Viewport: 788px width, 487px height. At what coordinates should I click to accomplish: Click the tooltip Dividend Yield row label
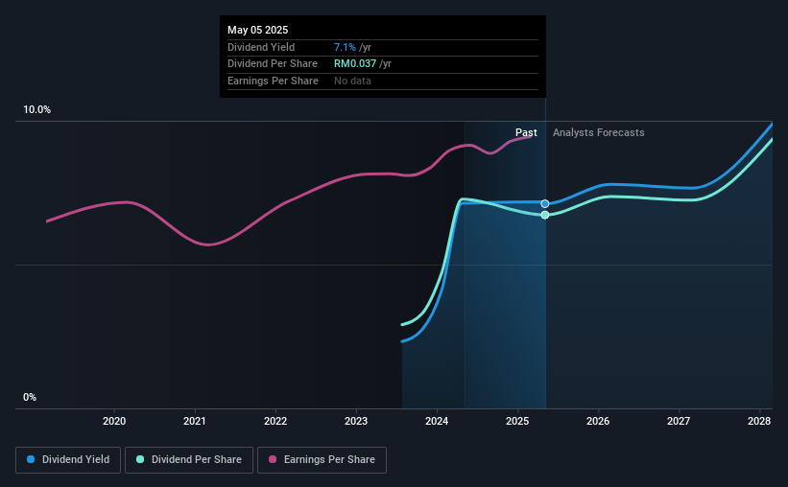(x=261, y=47)
